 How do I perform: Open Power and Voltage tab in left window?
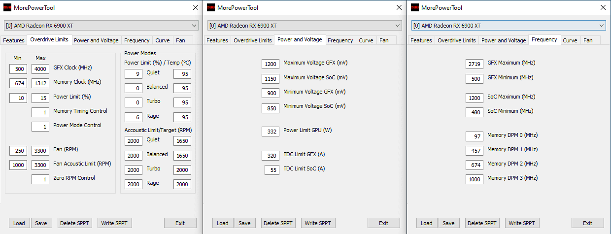pyautogui.click(x=96, y=40)
